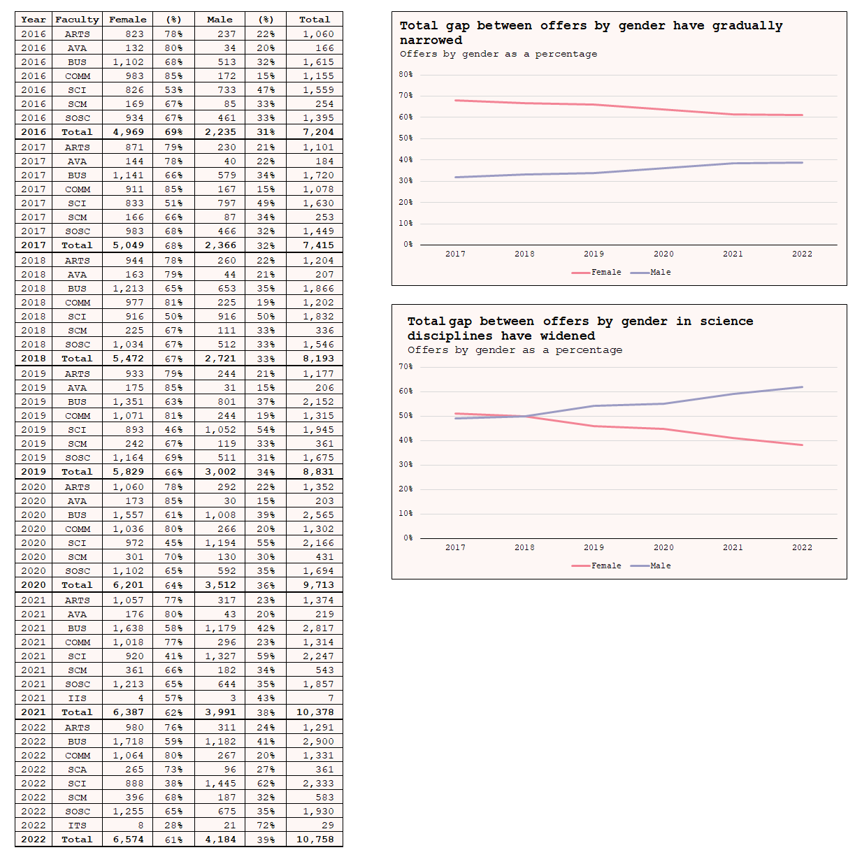Click the 2019 grand total cell 8,831

coord(315,472)
